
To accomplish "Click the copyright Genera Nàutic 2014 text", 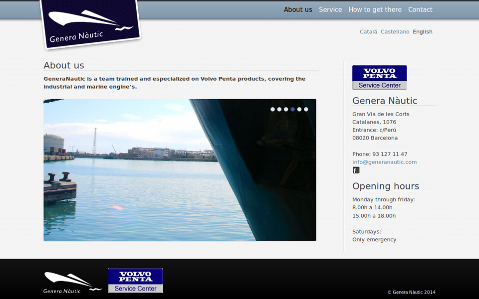I will pos(412,293).
